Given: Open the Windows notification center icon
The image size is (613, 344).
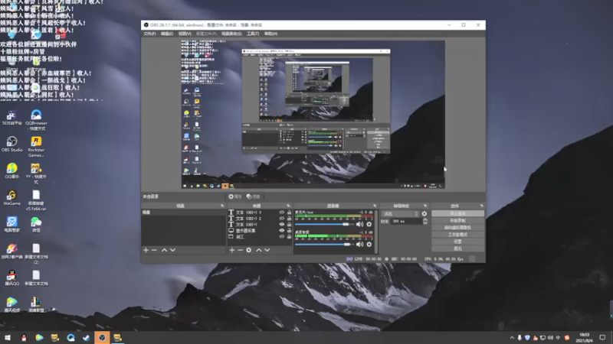Looking at the screenshot, I should [602, 338].
